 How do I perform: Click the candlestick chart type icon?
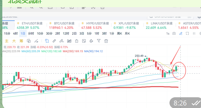(69, 41)
